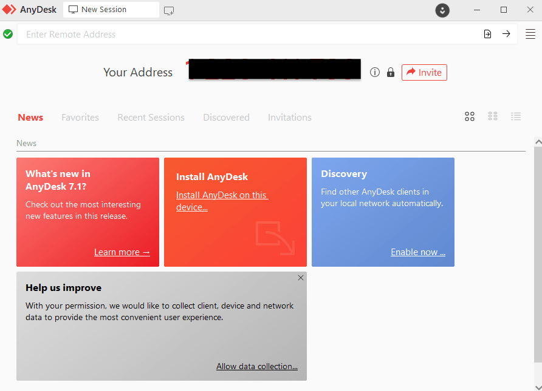Viewport: 542px width, 391px height.
Task: Select the News tab
Action: pyautogui.click(x=30, y=117)
